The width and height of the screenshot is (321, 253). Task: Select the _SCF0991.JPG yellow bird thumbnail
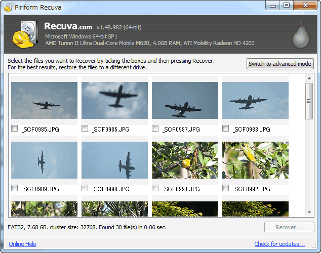(185, 160)
